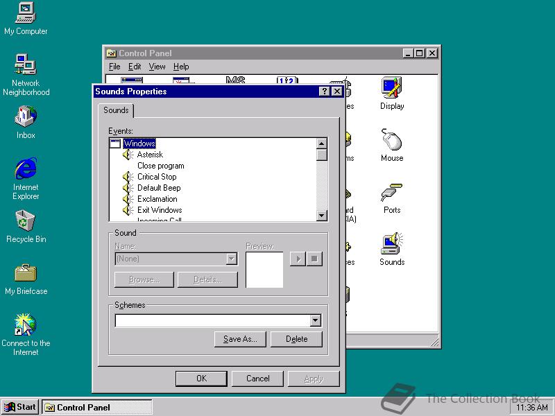
Task: Select the Network Neighborhood desktop icon
Action: click(x=26, y=74)
